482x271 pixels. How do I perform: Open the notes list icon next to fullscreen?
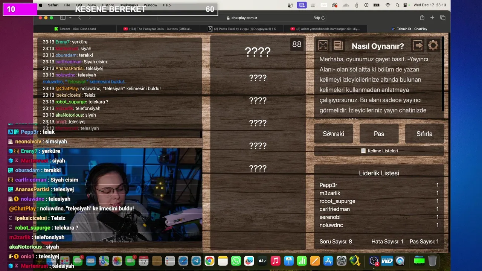tap(338, 46)
